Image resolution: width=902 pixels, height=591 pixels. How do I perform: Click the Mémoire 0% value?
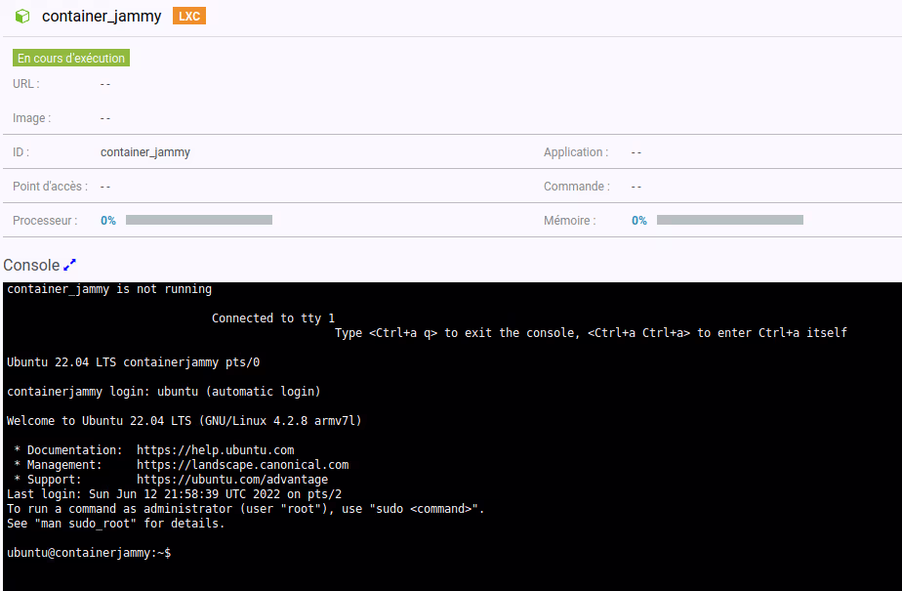pos(639,221)
